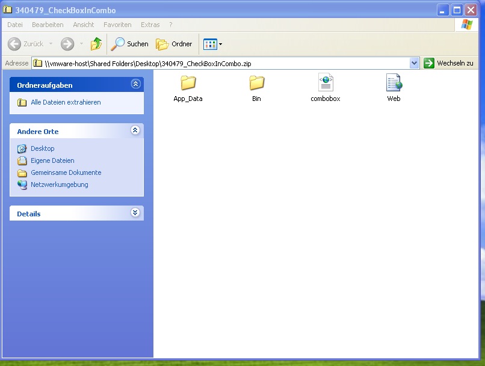This screenshot has height=366, width=485.
Task: Open Suchen search from toolbar
Action: point(130,44)
